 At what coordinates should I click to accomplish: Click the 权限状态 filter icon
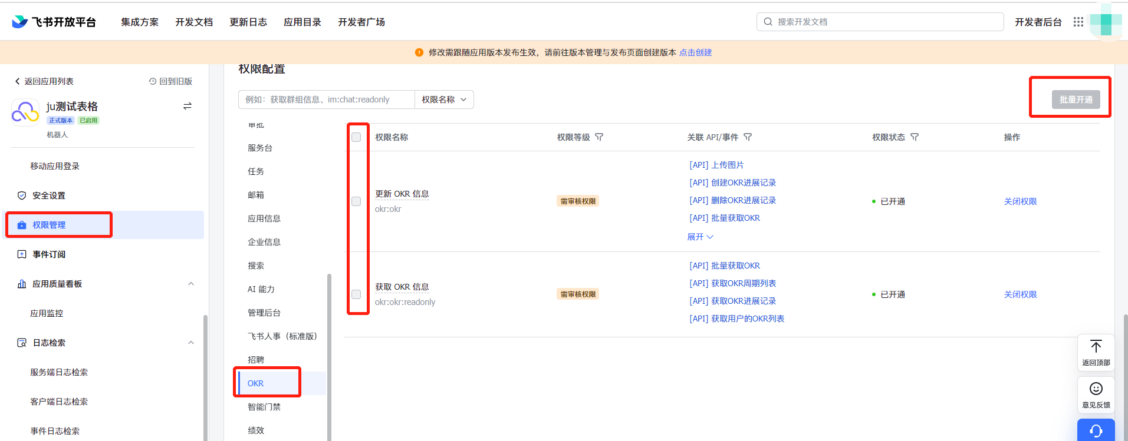(x=915, y=137)
